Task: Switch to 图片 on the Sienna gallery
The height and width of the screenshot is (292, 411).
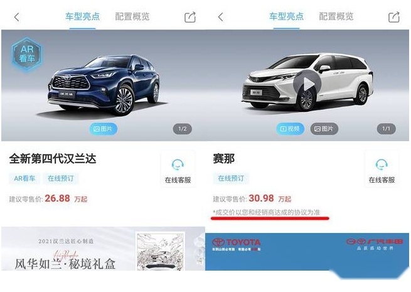Action: pos(324,129)
